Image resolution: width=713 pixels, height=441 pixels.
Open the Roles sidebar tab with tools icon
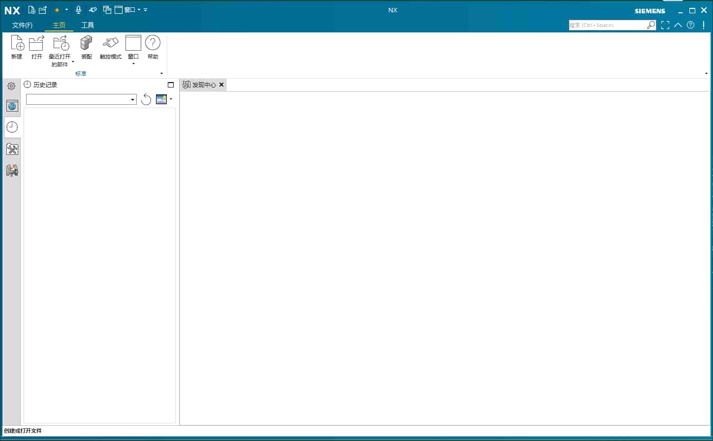(12, 149)
